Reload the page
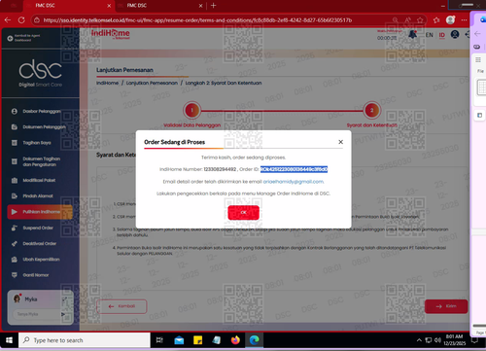The image size is (486, 351). (x=21, y=20)
